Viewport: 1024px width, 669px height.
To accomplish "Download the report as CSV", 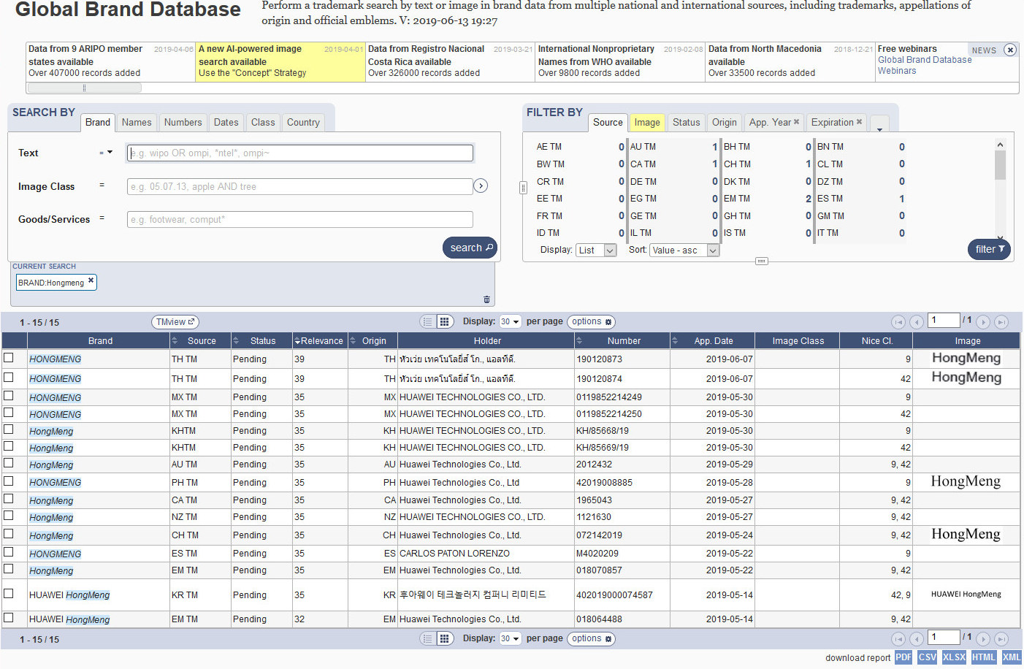I will [x=928, y=657].
